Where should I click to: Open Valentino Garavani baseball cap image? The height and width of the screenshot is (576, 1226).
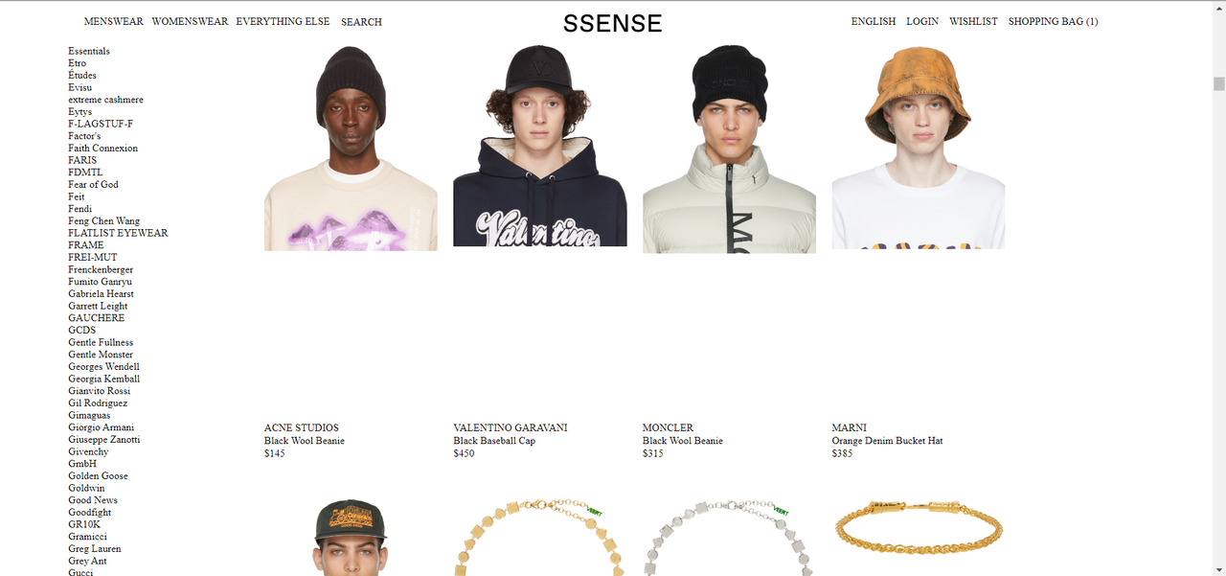(x=540, y=146)
